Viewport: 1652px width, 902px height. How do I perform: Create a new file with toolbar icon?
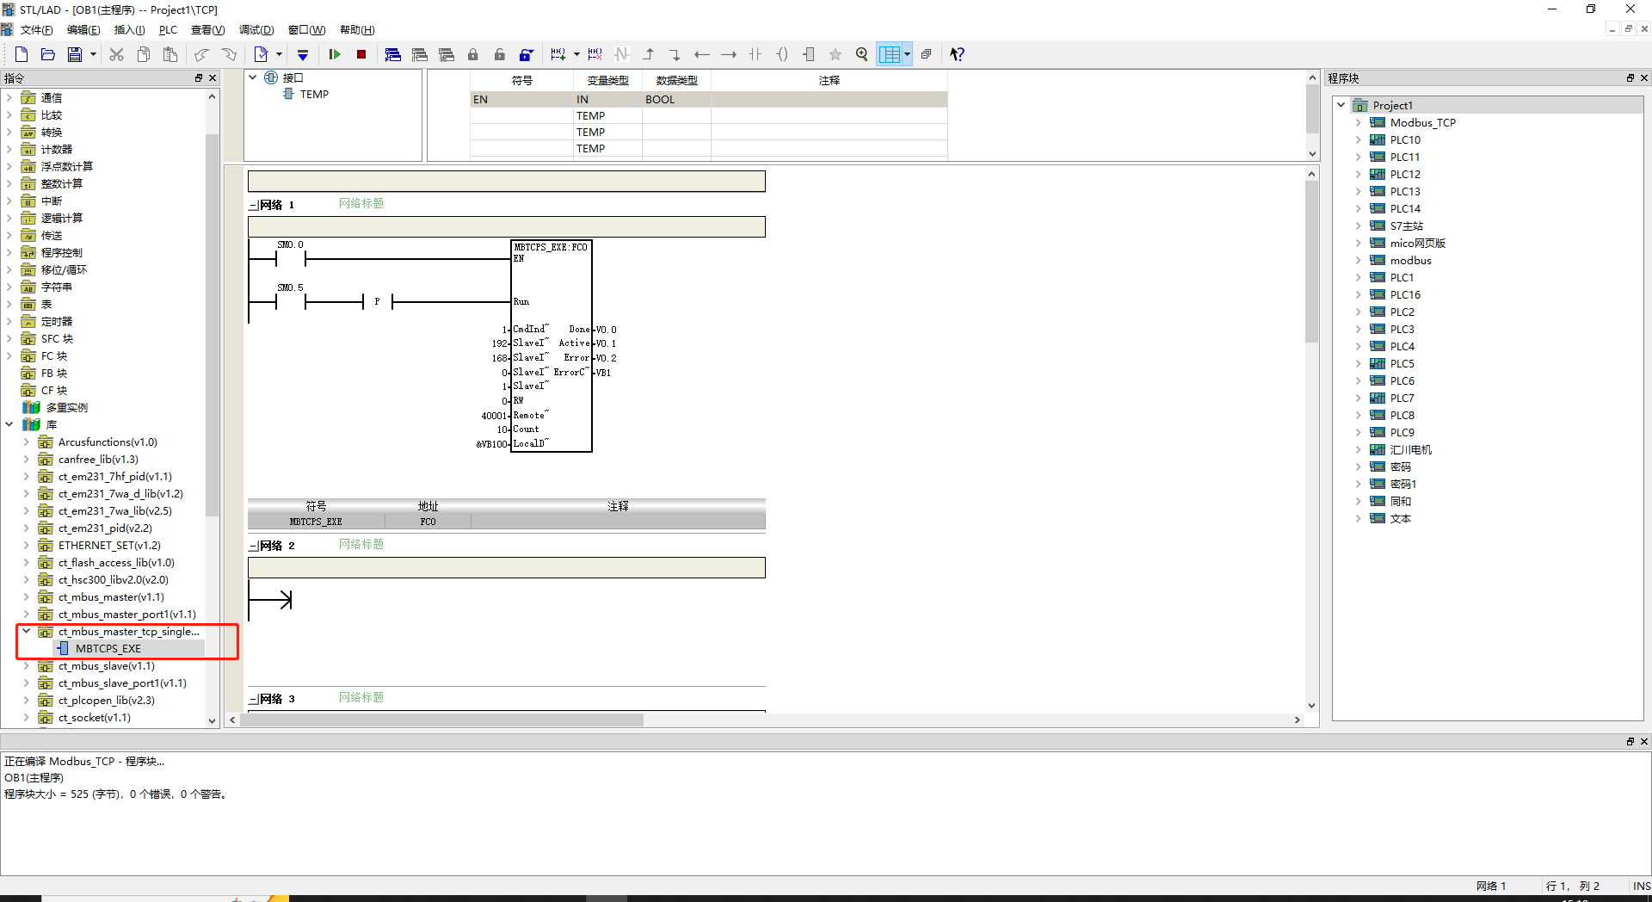[22, 54]
